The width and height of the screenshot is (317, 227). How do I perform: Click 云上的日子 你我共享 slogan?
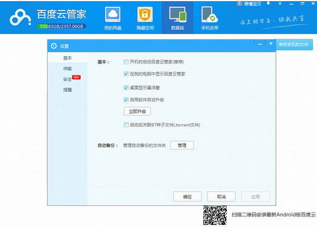[272, 20]
